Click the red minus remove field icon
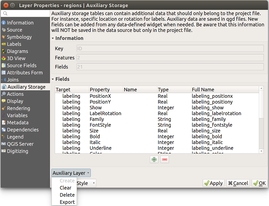Viewport: 269px width, 206px height. coord(165,159)
